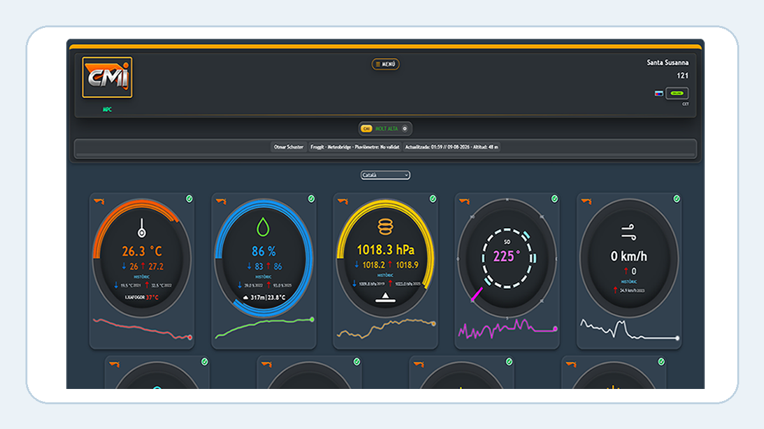This screenshot has width=764, height=429.
Task: Click orange CMI mark on wind direction card
Action: 463,201
